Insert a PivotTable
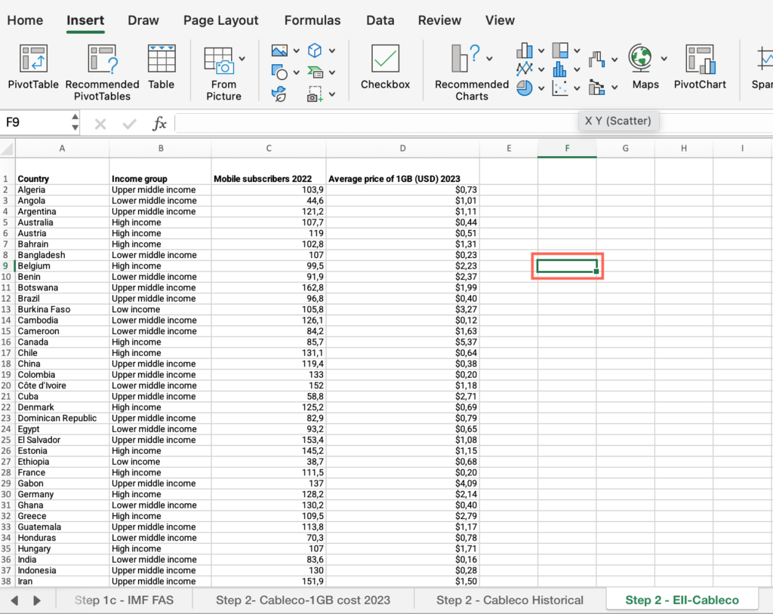 coord(33,66)
